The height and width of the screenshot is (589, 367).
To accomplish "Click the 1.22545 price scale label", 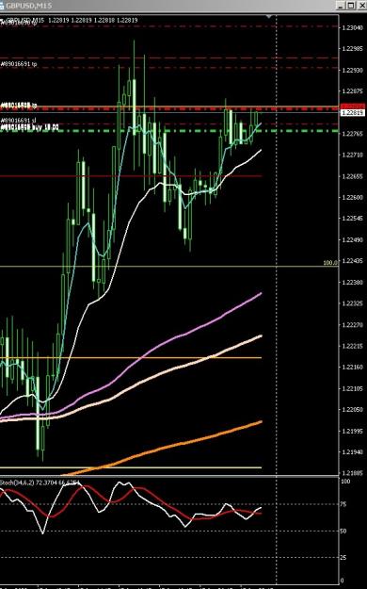I will click(x=352, y=219).
